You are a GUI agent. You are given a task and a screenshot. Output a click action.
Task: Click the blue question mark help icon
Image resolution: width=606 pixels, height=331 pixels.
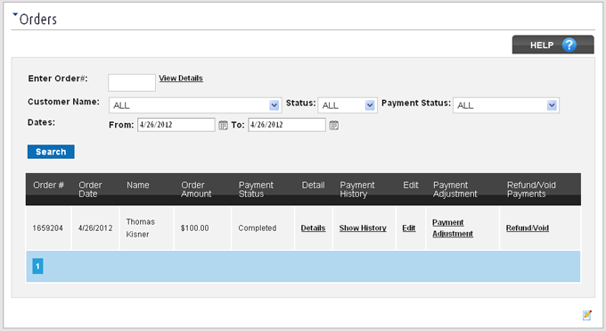tap(569, 45)
